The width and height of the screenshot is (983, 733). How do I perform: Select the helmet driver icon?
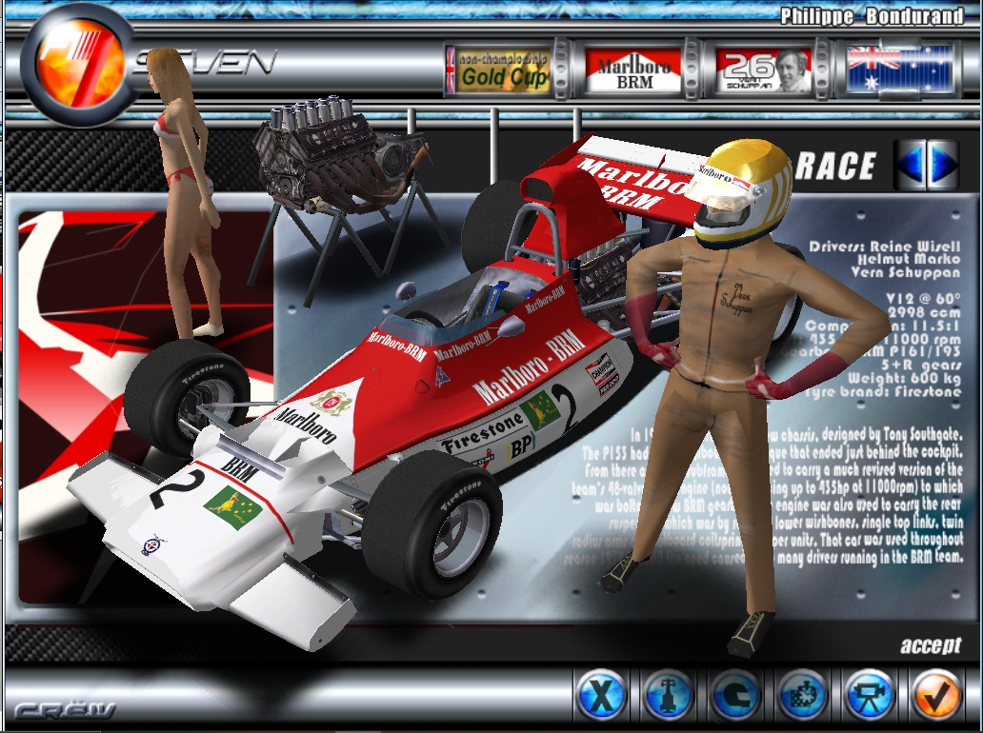[736, 694]
